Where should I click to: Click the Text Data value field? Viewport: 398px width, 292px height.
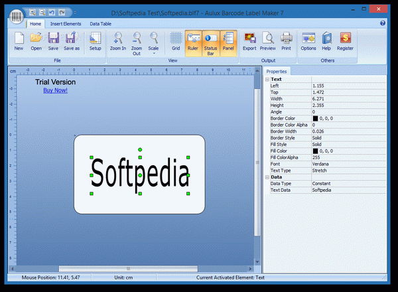coord(347,190)
